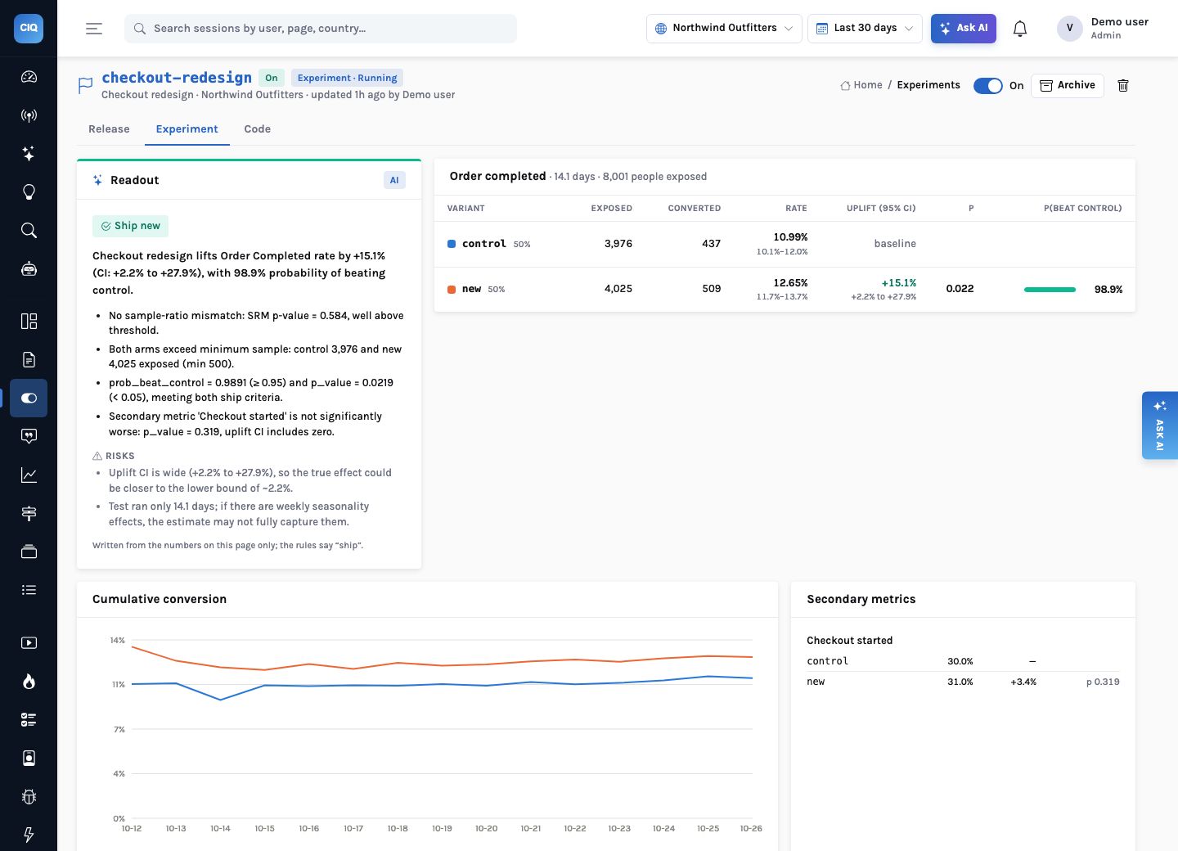The height and width of the screenshot is (851, 1178).
Task: Click the Ask AI button in header
Action: tap(964, 29)
